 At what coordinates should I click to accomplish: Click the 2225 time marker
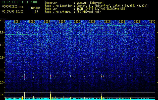tap(77, 21)
